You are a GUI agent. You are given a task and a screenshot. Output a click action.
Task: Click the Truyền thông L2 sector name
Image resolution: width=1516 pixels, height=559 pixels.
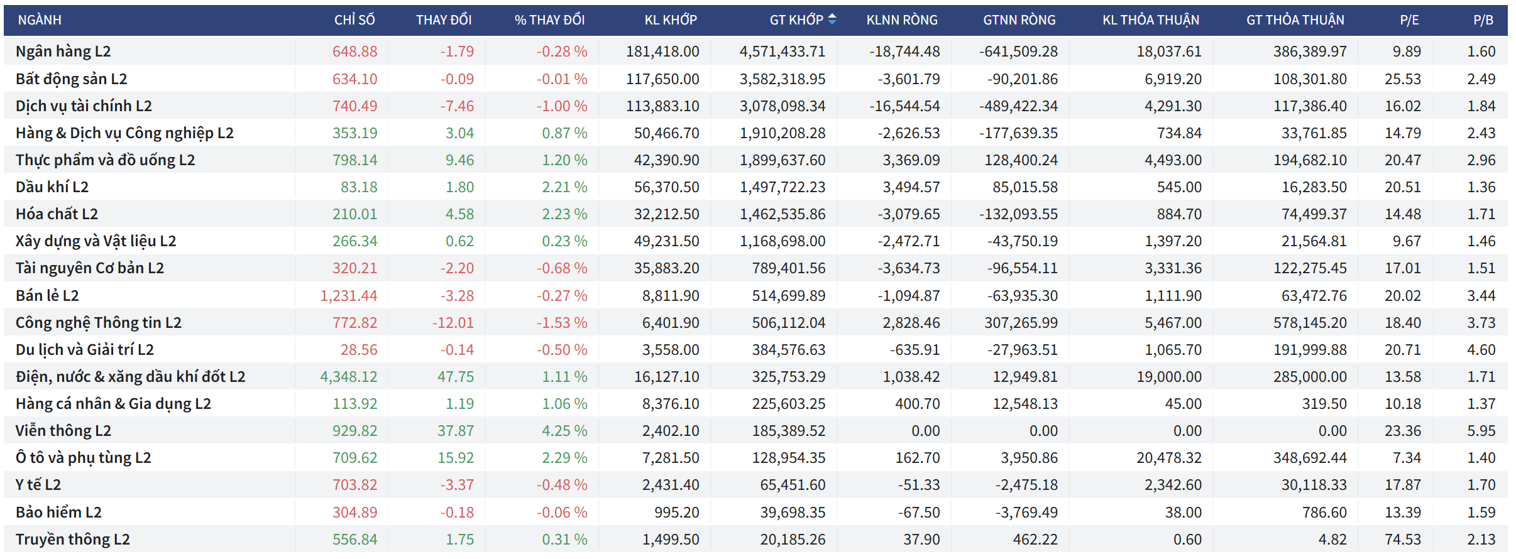pos(72,540)
